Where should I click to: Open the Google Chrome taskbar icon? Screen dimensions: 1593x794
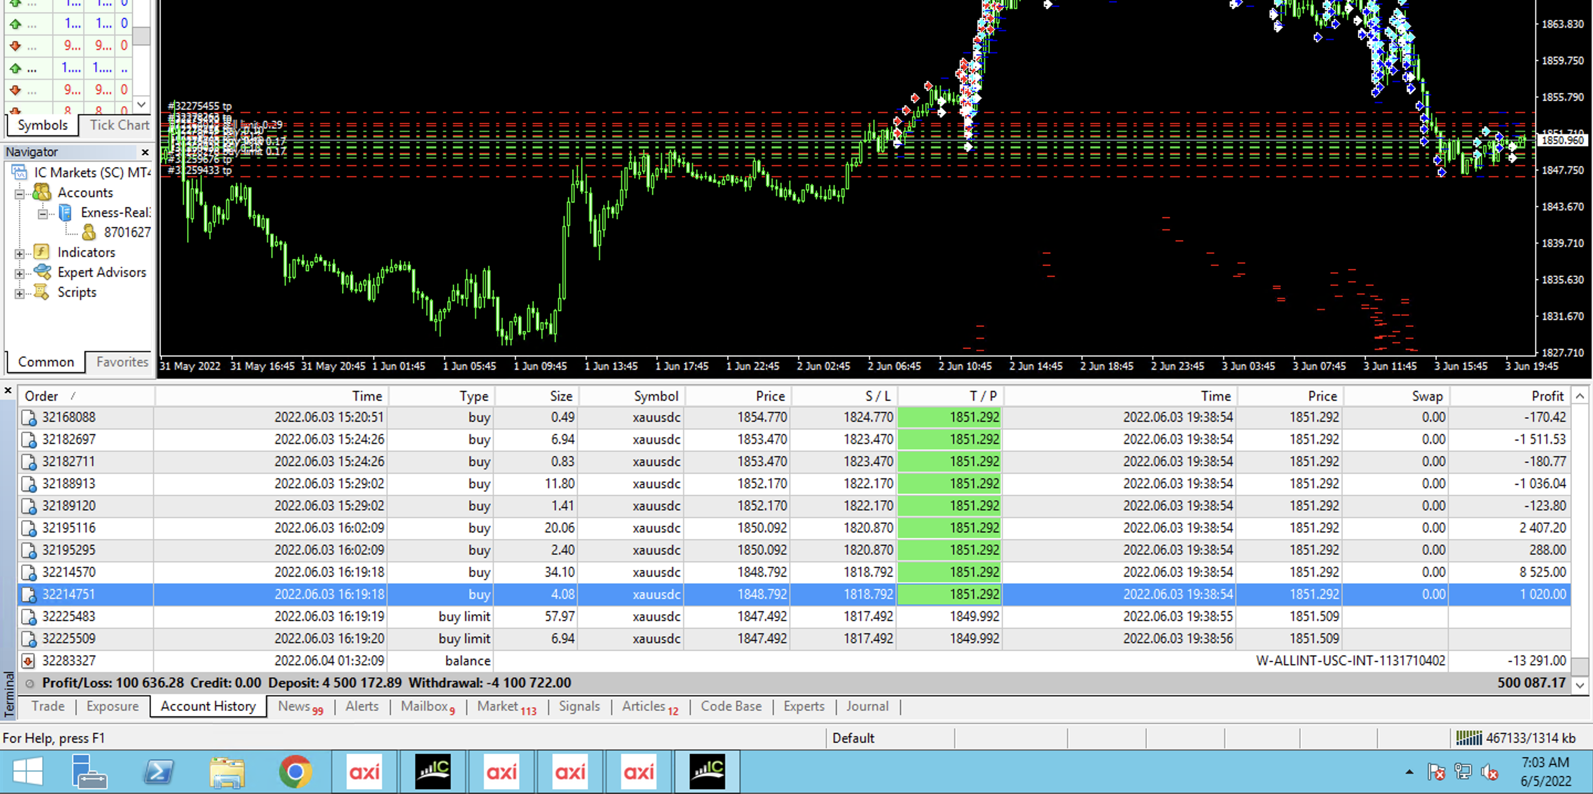pyautogui.click(x=295, y=772)
